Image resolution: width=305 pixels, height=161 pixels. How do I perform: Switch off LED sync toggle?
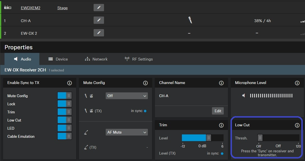coord(65,128)
